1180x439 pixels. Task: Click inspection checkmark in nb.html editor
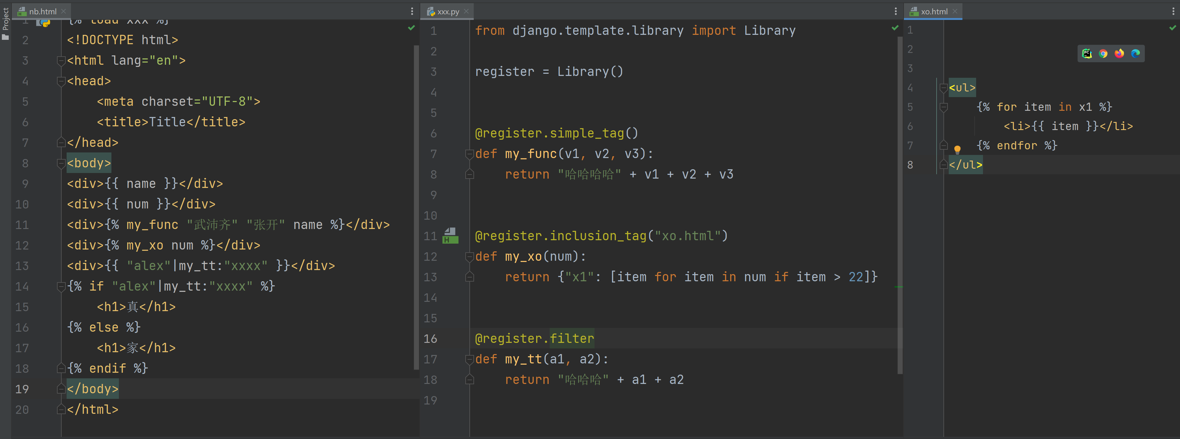coord(411,28)
